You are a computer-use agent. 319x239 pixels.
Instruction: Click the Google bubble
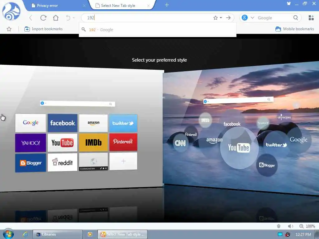(x=298, y=140)
